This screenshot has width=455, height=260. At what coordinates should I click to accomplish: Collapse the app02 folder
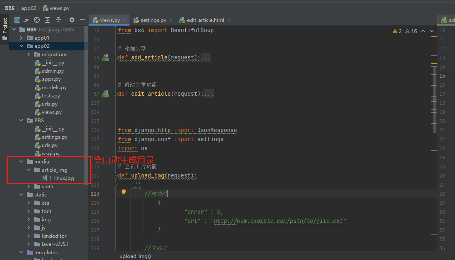point(21,46)
